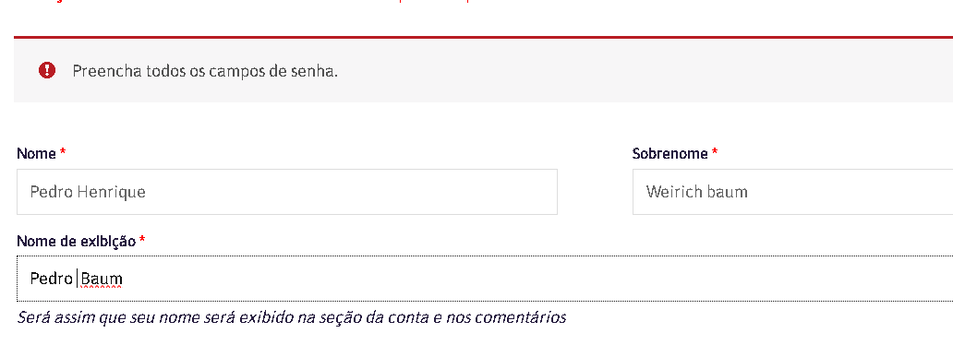Click the "Sobrenome" field label
The height and width of the screenshot is (345, 953).
(x=670, y=154)
